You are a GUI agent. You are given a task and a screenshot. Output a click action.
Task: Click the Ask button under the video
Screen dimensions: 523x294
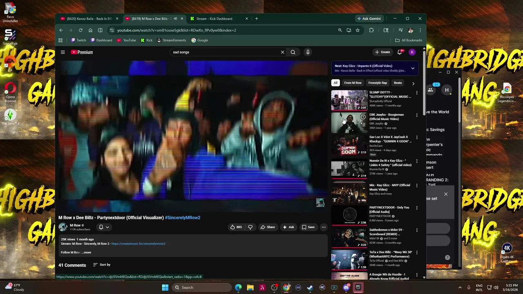pos(288,227)
